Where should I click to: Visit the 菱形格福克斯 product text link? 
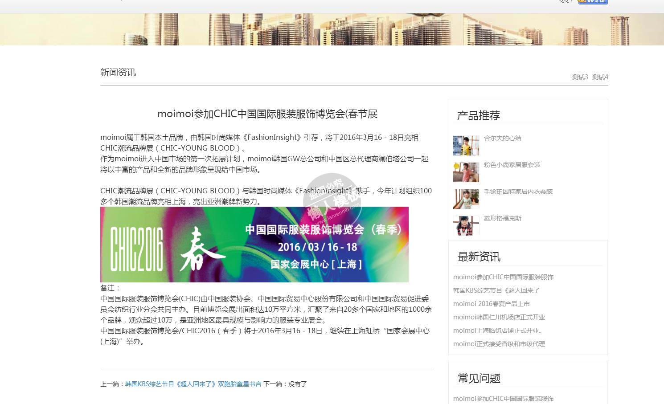(x=502, y=218)
